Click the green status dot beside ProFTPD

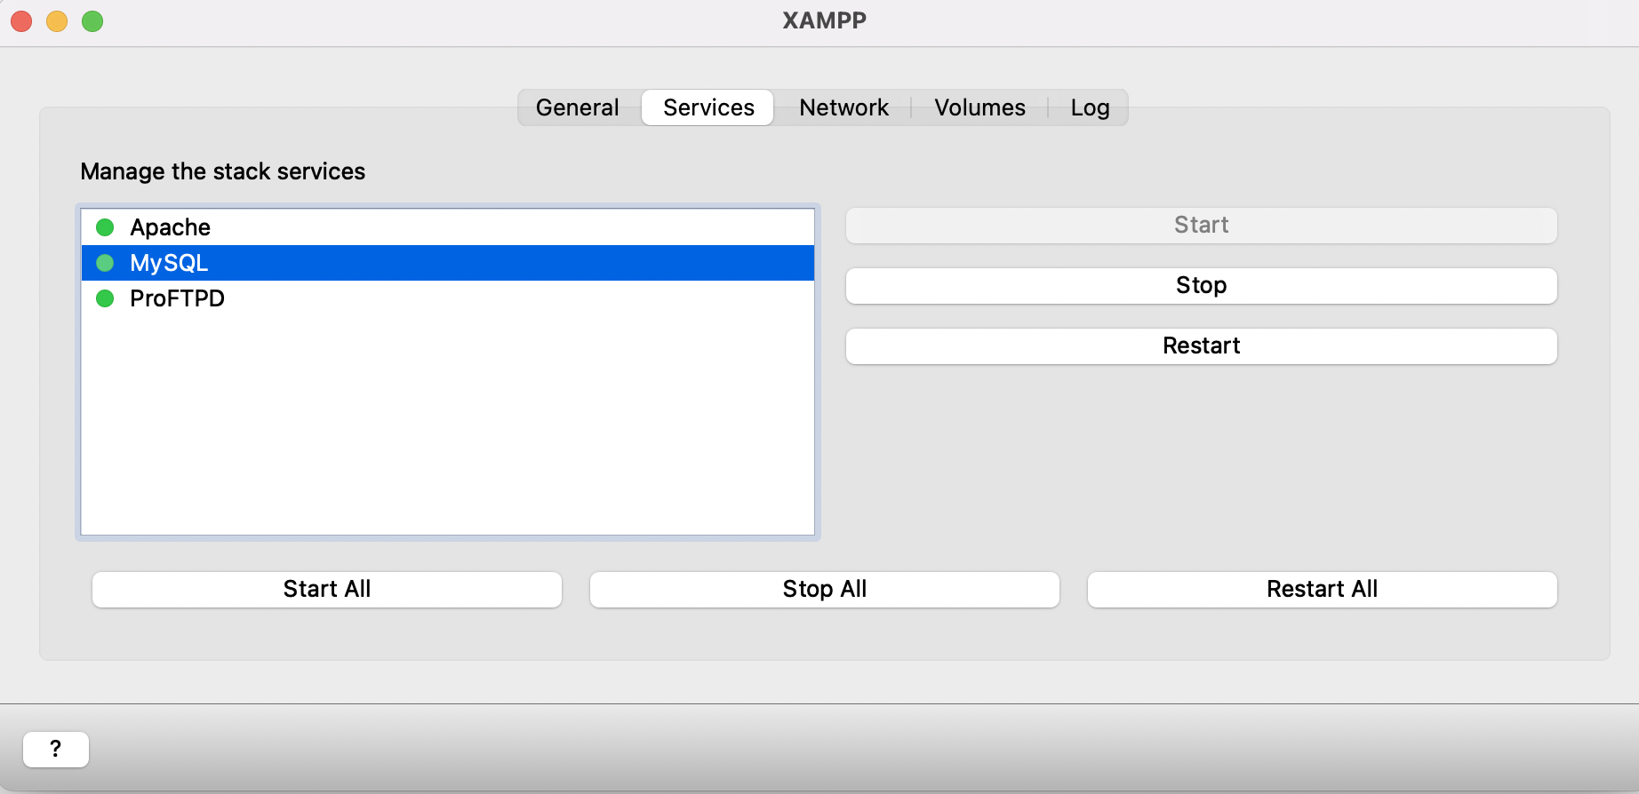pyautogui.click(x=105, y=298)
